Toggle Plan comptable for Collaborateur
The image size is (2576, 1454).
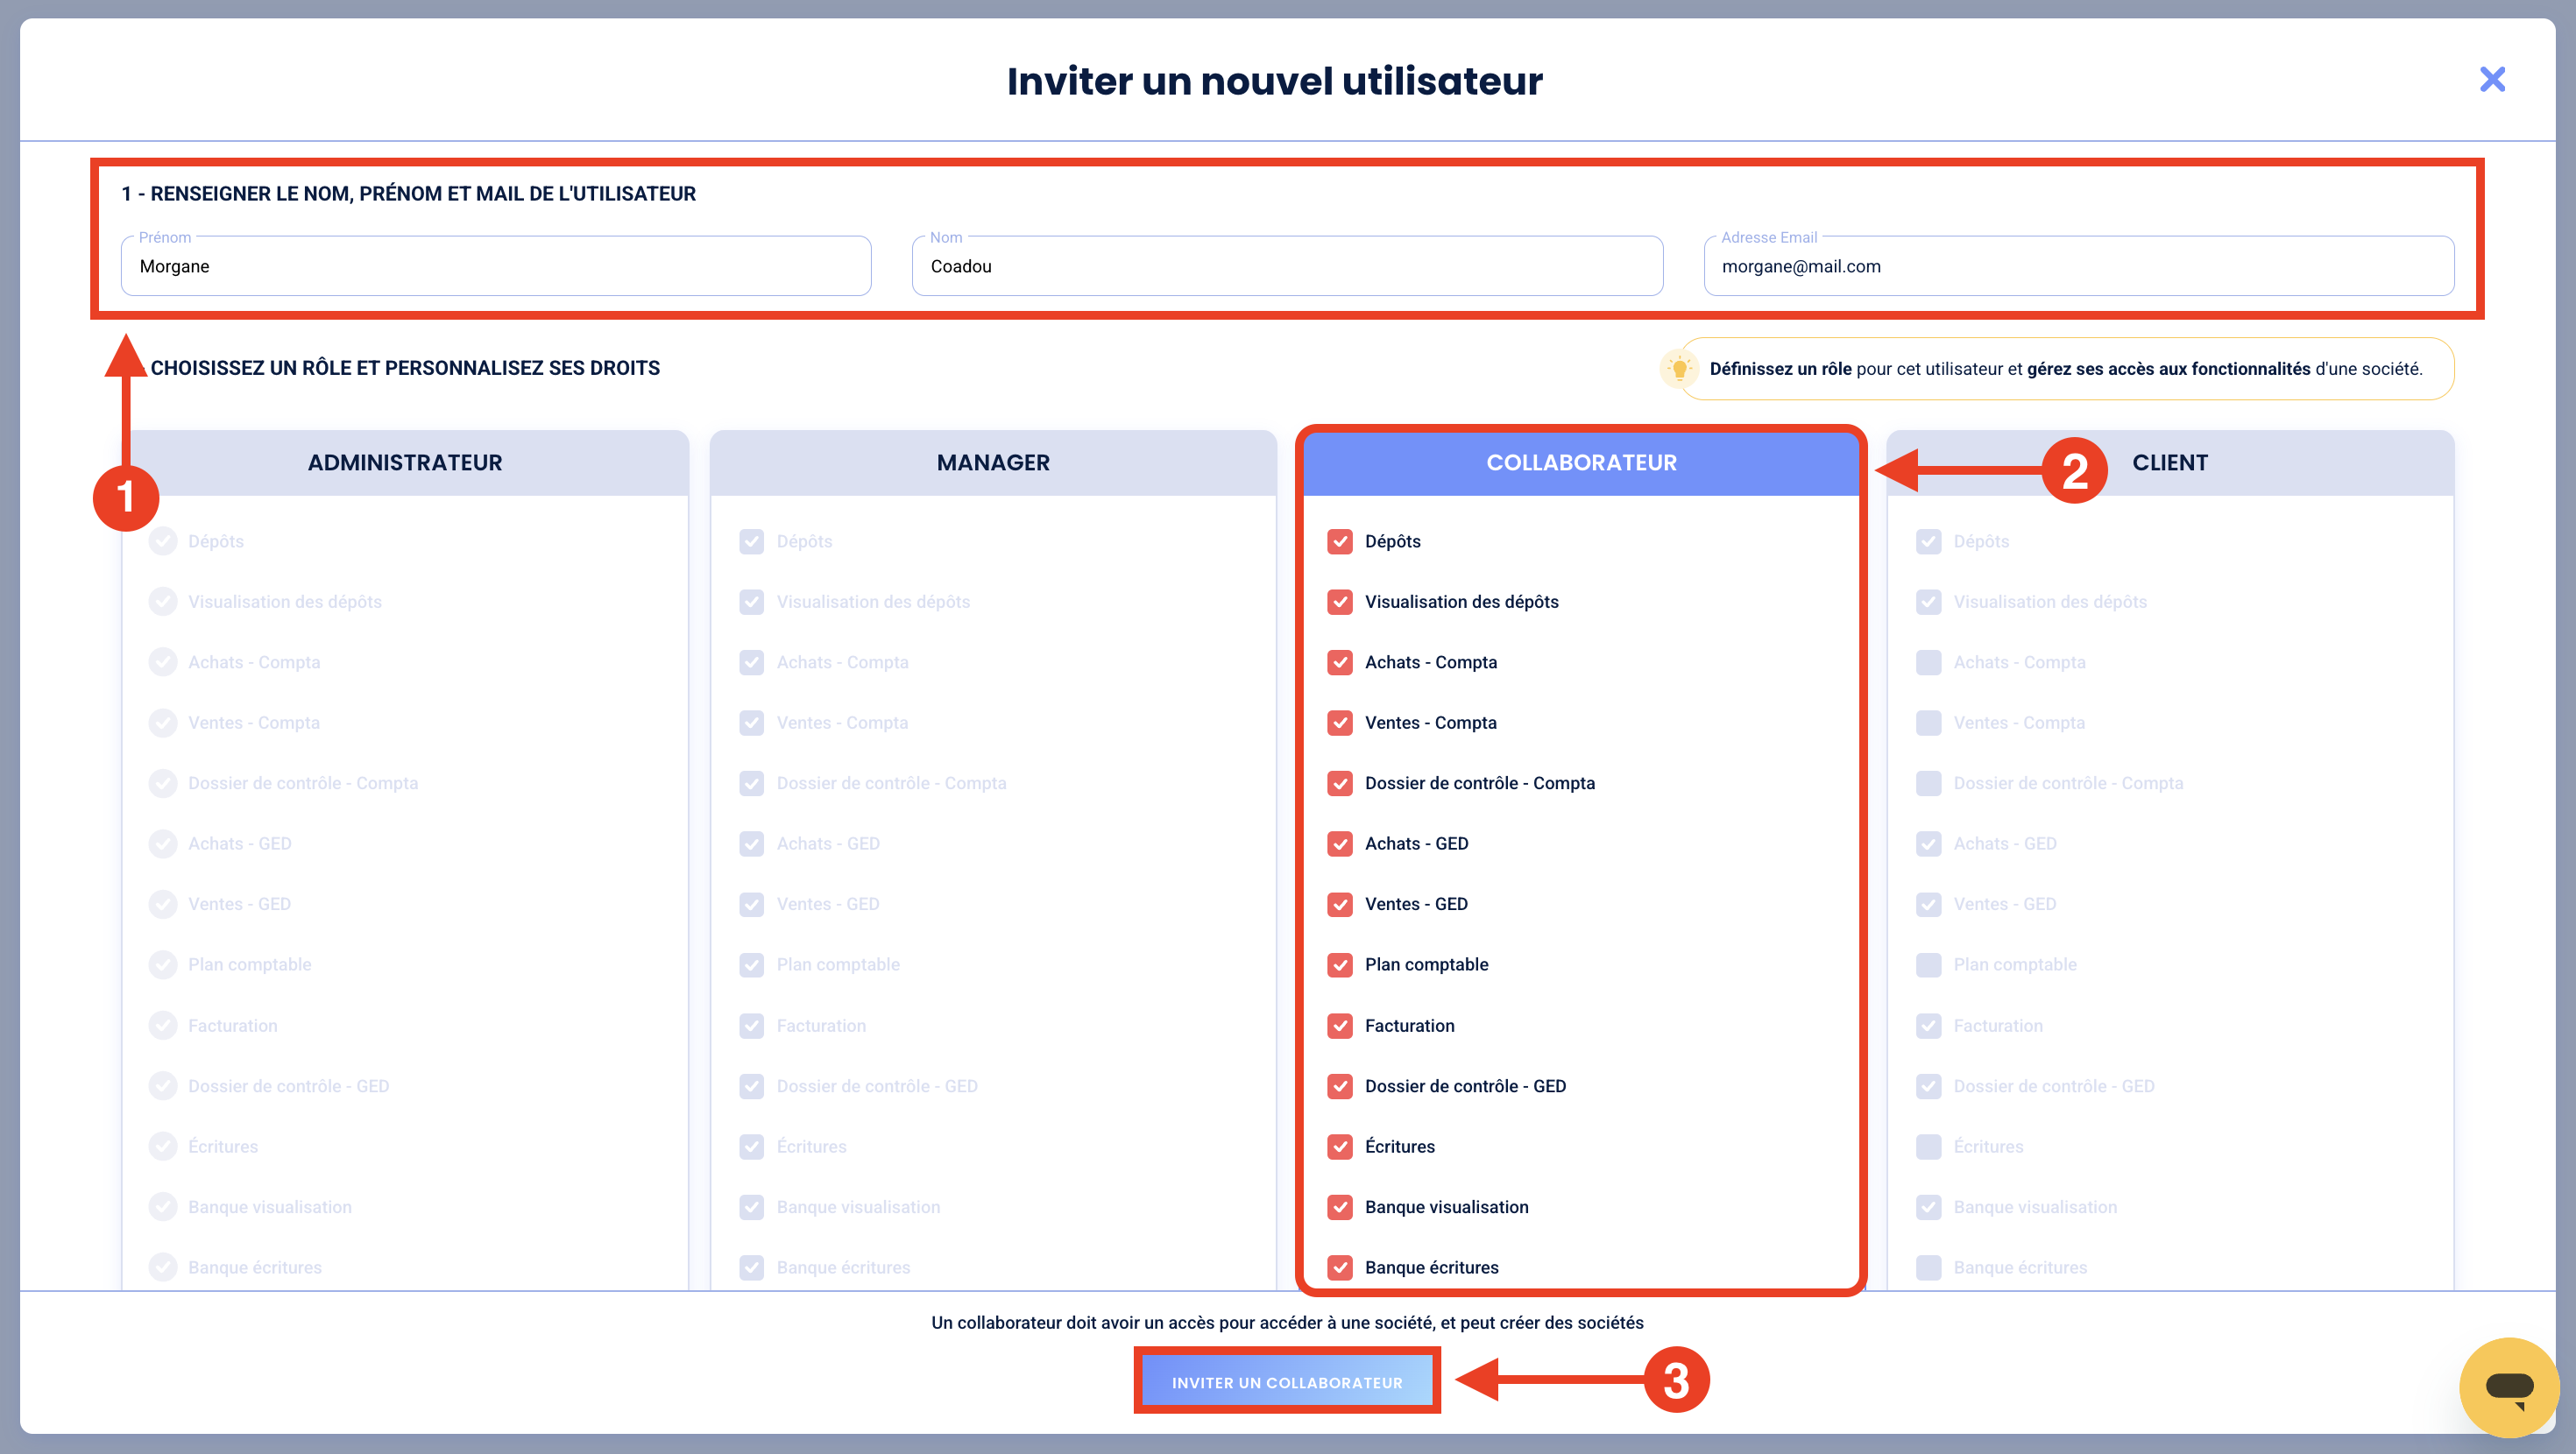[x=1340, y=965]
